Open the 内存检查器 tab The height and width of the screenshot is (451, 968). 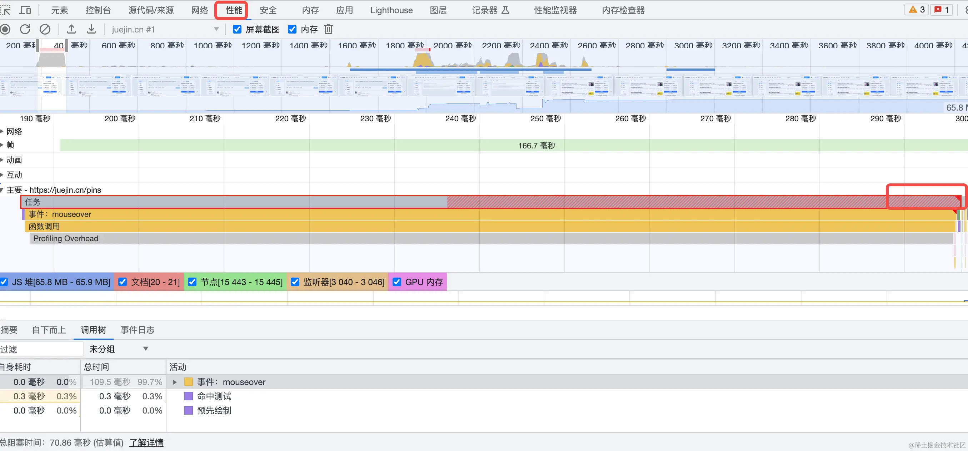coord(623,10)
